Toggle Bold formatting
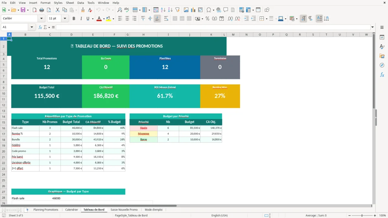388x218 pixels. 74,19
